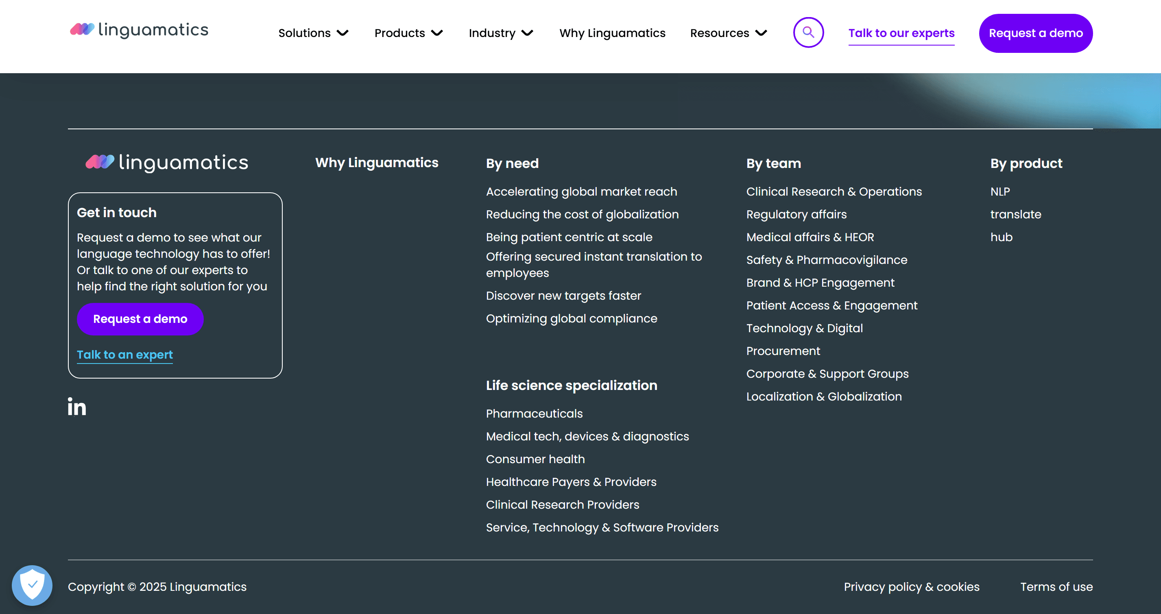
Task: Open Discover new targets faster link
Action: (563, 296)
